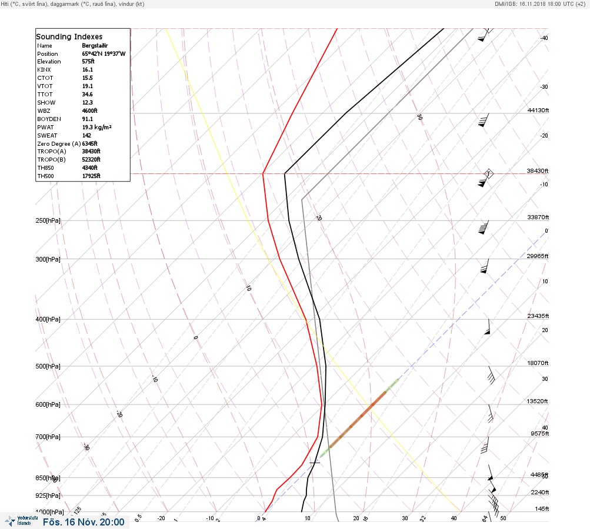Click the Sounding Indexes title
This screenshot has width=590, height=529.
point(69,36)
